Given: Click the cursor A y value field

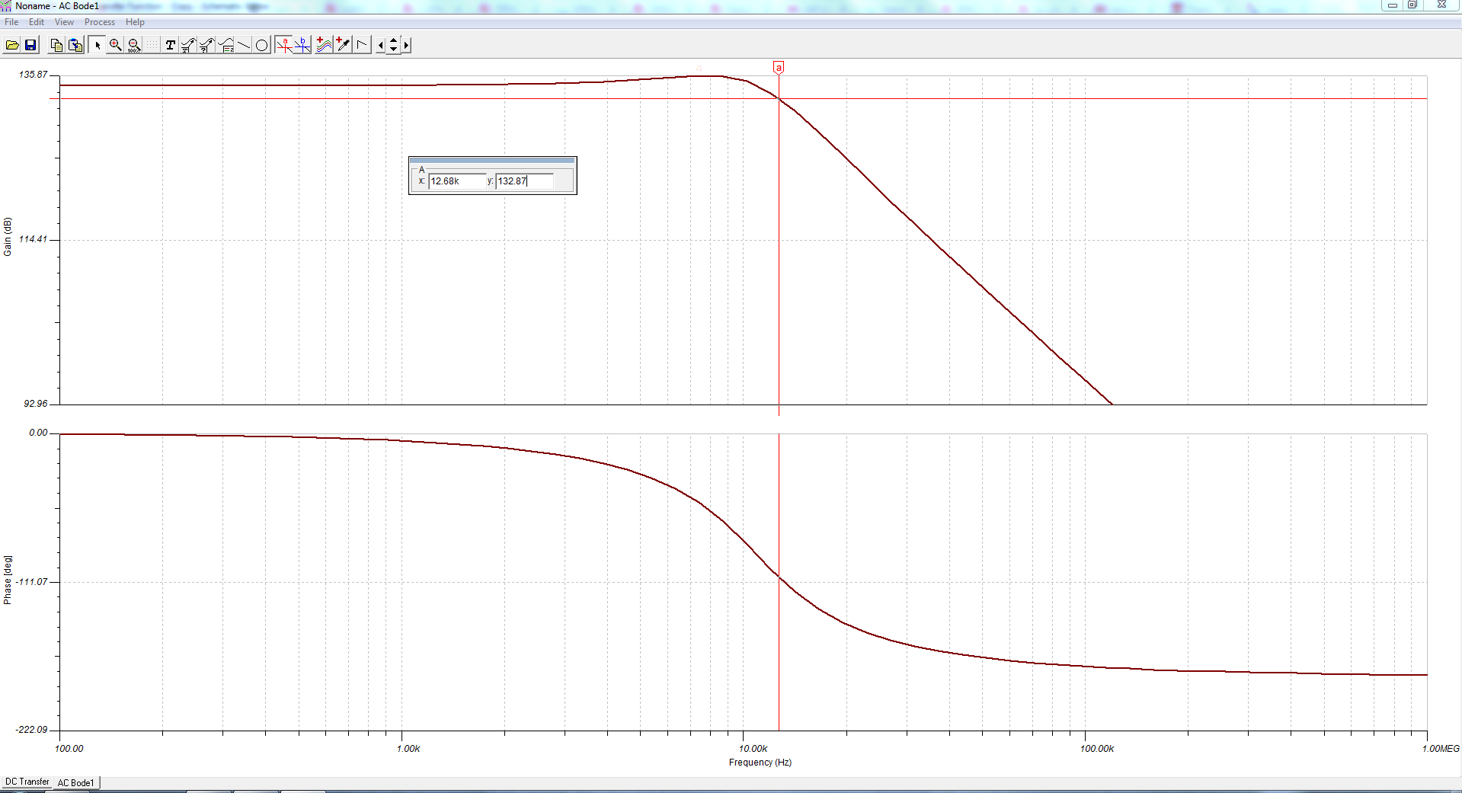Looking at the screenshot, I should click(524, 181).
